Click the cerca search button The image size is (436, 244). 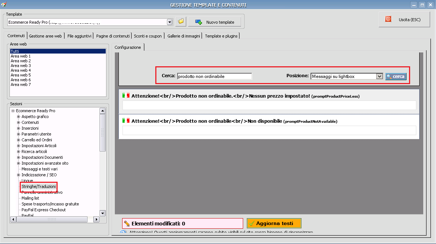click(x=396, y=76)
